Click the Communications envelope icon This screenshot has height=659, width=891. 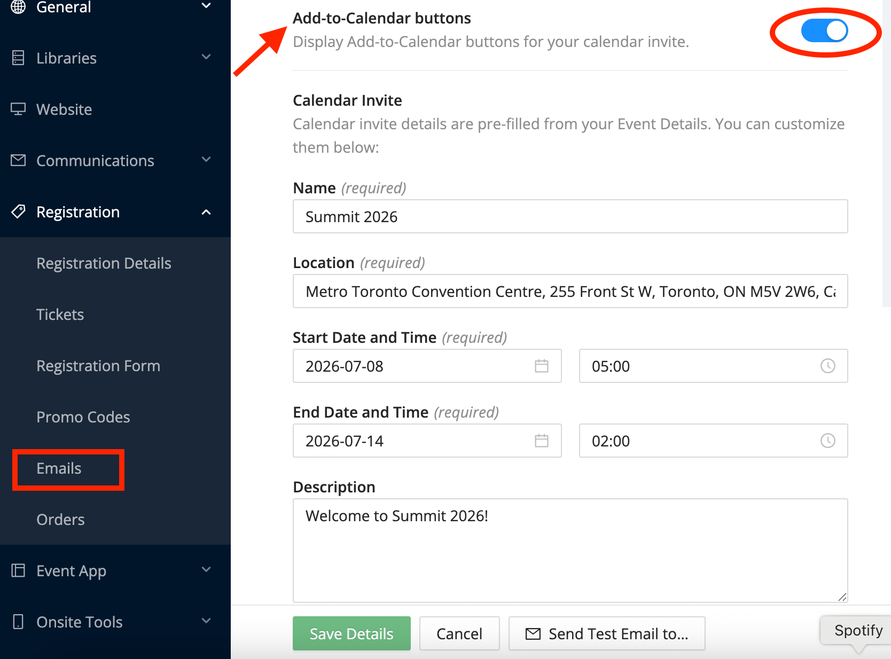(x=18, y=160)
